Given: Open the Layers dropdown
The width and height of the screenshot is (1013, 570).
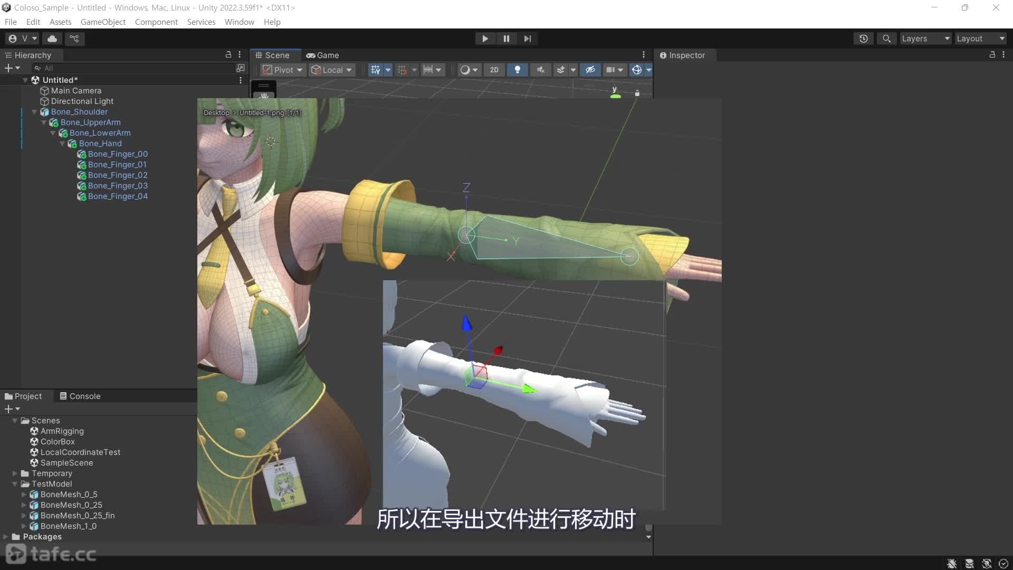Looking at the screenshot, I should pos(925,39).
